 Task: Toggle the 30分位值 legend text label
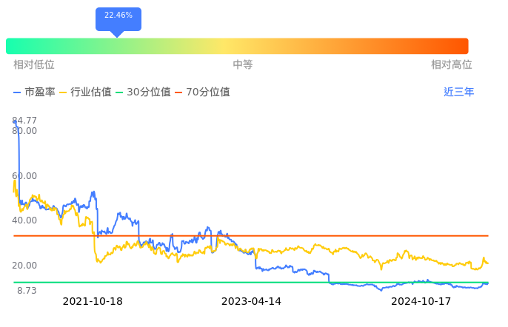tap(149, 92)
